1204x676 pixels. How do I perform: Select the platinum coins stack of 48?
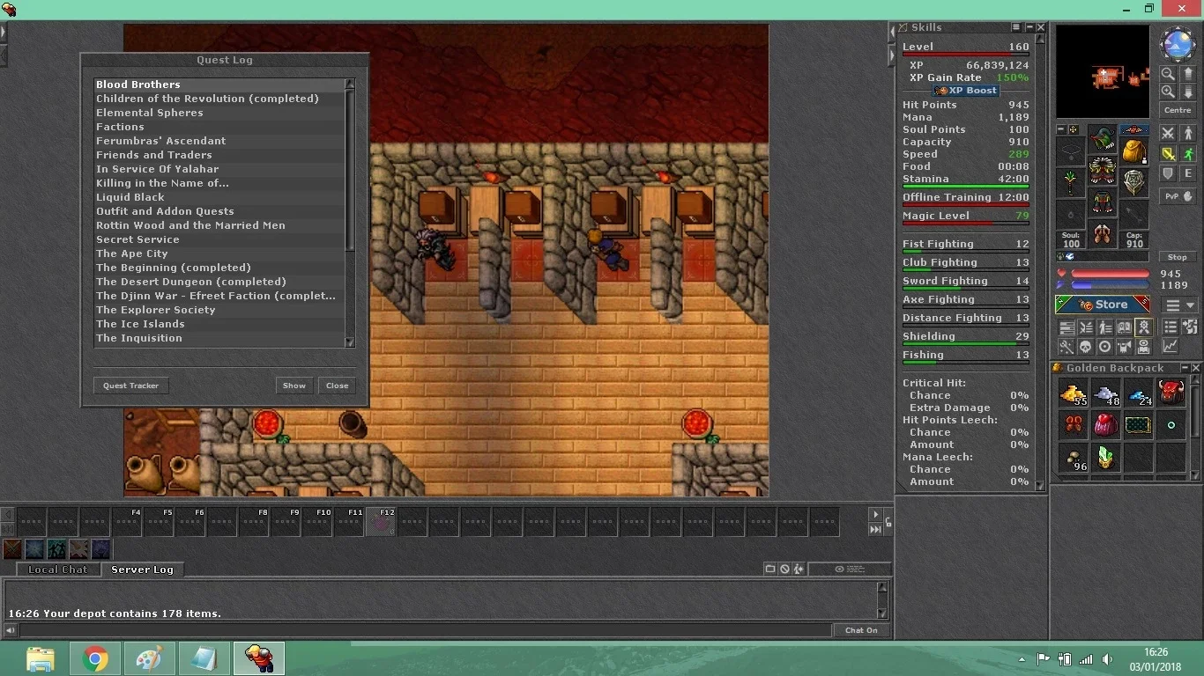click(x=1105, y=393)
